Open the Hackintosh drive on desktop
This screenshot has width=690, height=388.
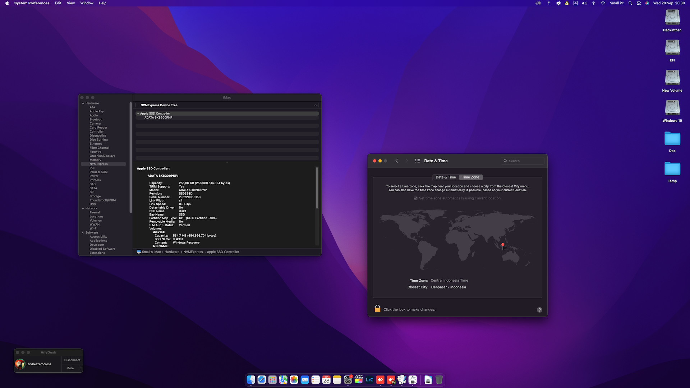672,20
